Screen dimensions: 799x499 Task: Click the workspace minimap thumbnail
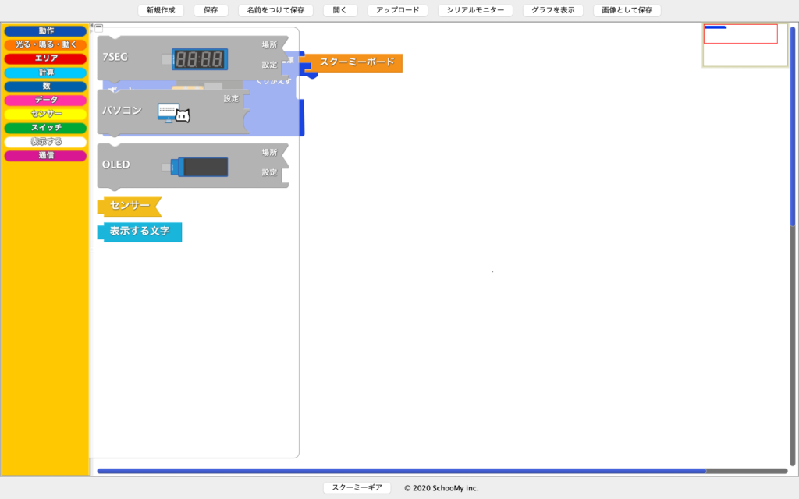[x=744, y=44]
